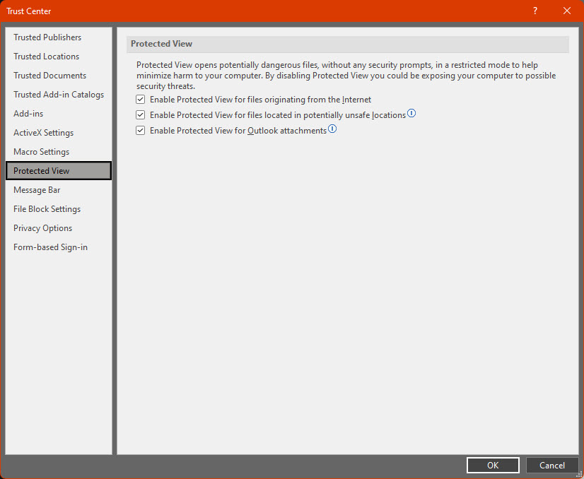
Task: Switch to Macro Settings
Action: (41, 151)
